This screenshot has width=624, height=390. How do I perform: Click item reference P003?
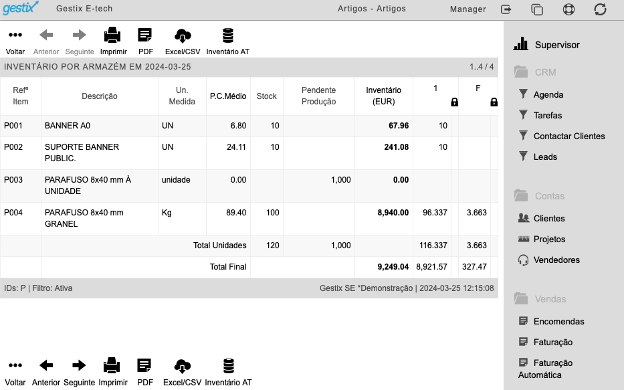(x=13, y=180)
